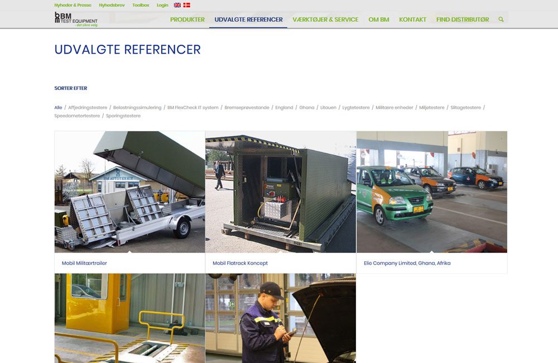
Task: Open the Nyhedsbrev page
Action: [111, 4]
